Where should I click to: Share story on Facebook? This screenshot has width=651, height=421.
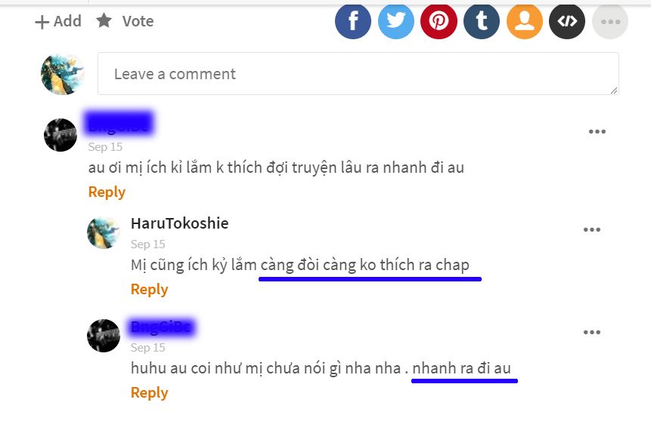(353, 21)
